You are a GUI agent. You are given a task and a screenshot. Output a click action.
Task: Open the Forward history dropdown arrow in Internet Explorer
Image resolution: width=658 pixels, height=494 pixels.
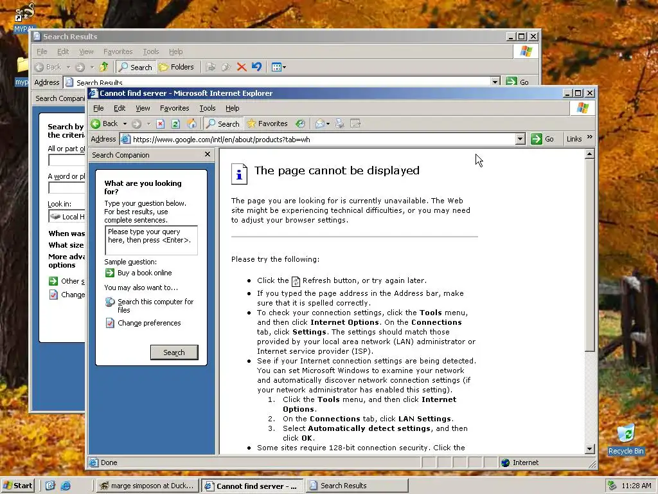coord(148,123)
